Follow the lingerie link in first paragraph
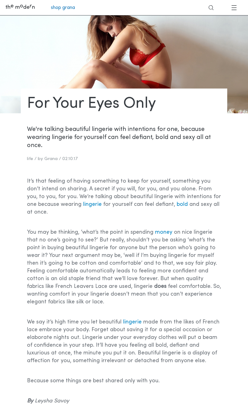Viewport: 248px width, 412px height. pyautogui.click(x=92, y=204)
